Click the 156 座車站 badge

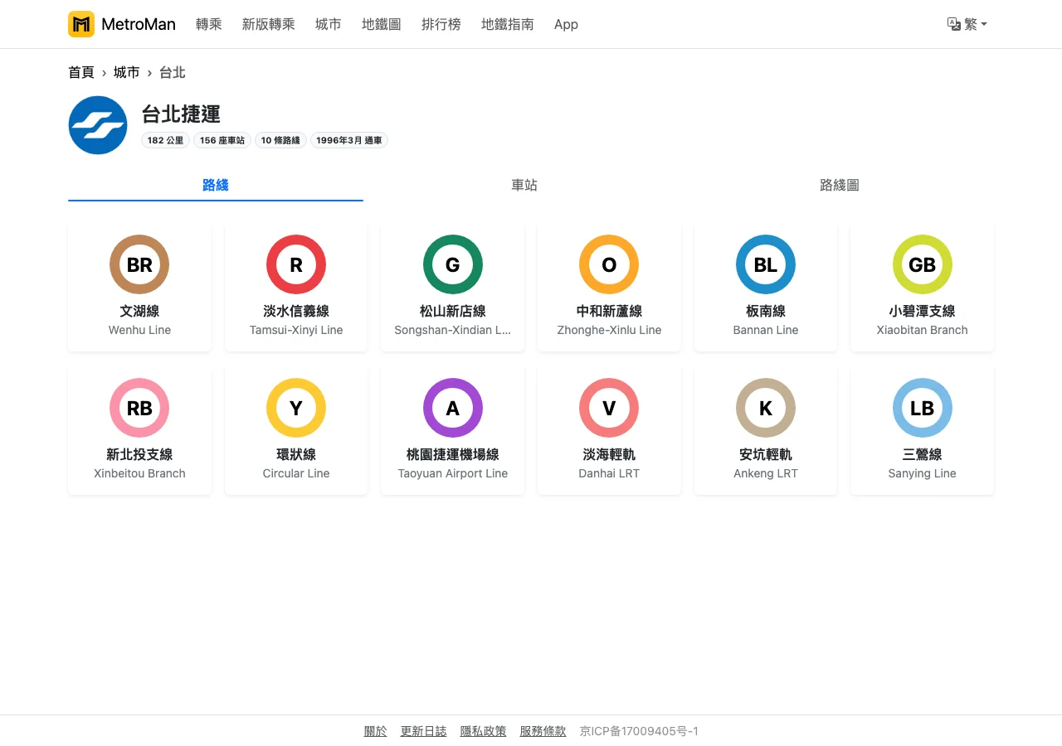pyautogui.click(x=222, y=141)
